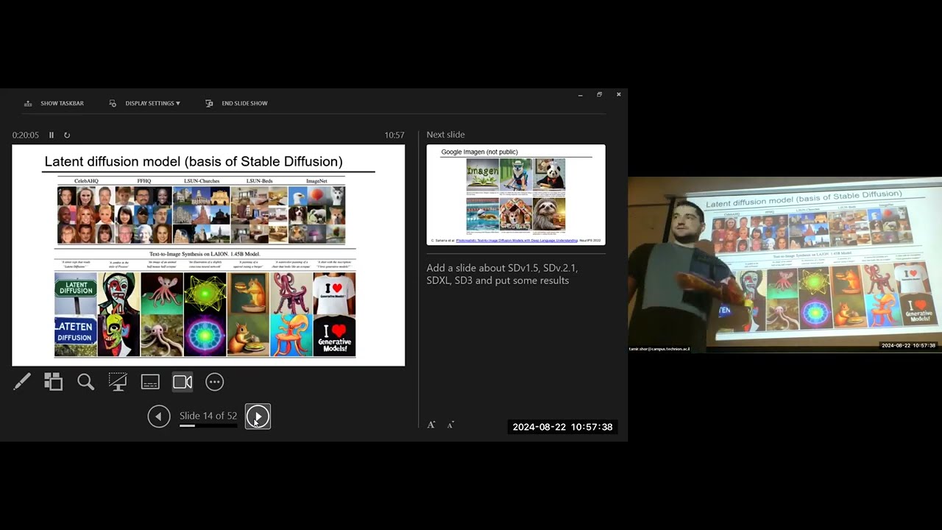Click the current slide preview
This screenshot has height=530, width=942.
[x=208, y=255]
